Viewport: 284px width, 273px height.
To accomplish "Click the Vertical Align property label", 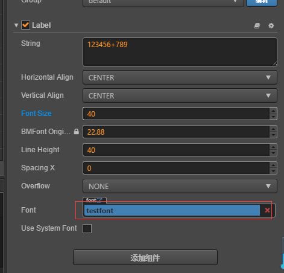I will [x=42, y=95].
